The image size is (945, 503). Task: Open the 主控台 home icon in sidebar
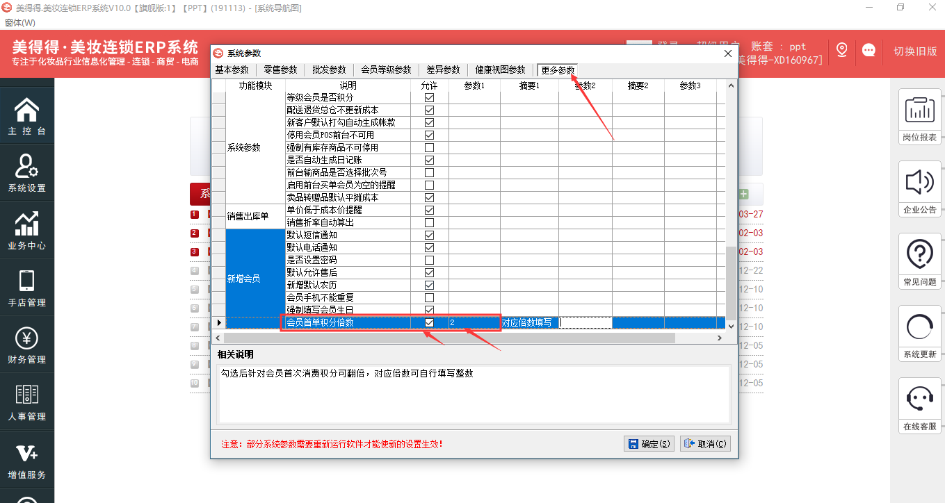coord(26,116)
